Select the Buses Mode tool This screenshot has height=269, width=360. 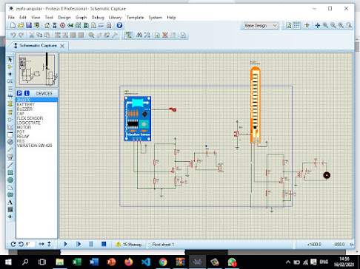pos(10,96)
